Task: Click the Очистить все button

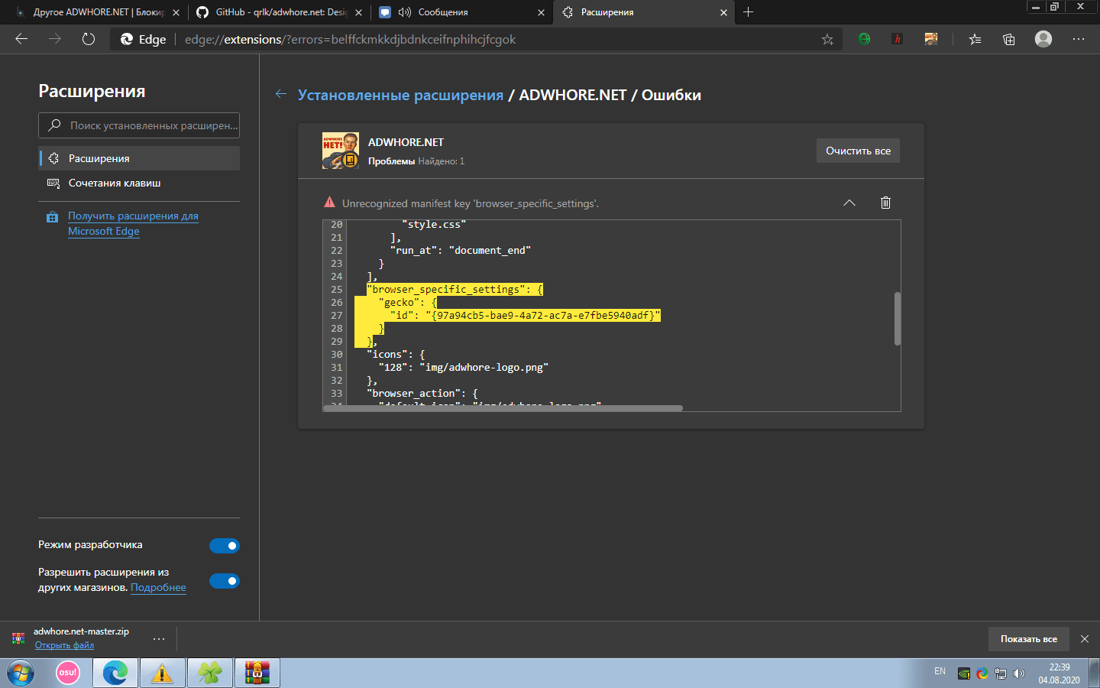Action: pyautogui.click(x=858, y=151)
